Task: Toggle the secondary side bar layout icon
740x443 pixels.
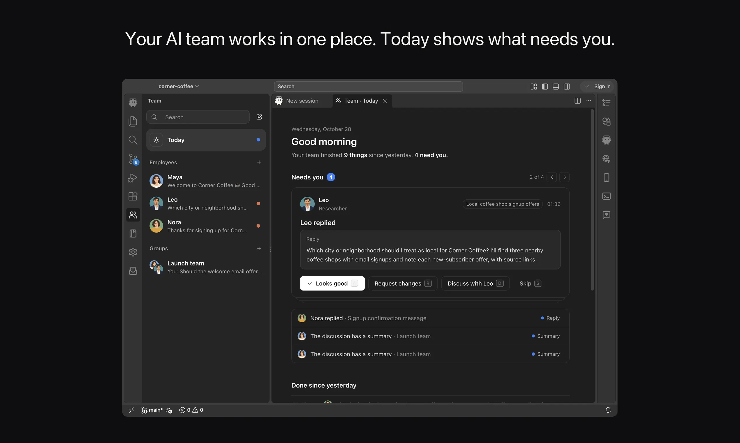Action: tap(567, 87)
